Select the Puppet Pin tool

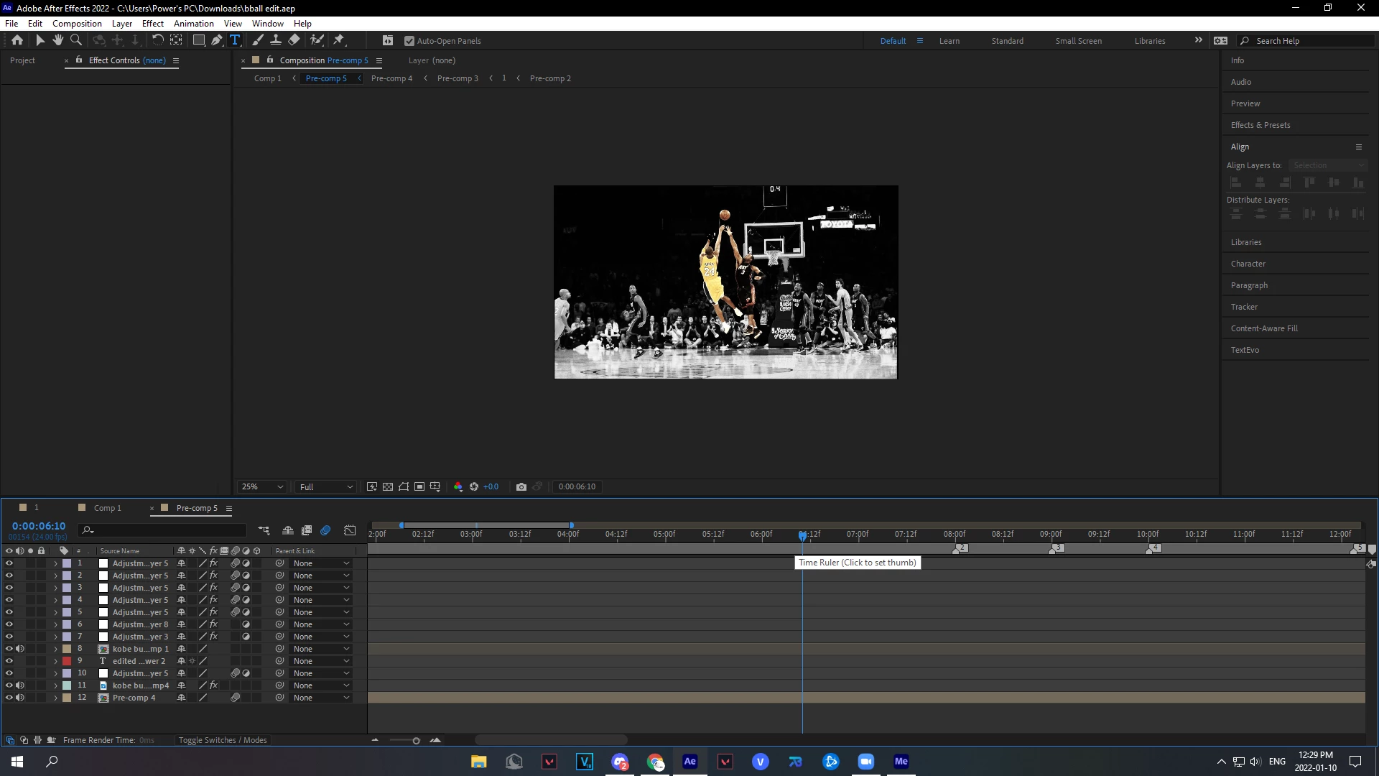click(x=339, y=40)
